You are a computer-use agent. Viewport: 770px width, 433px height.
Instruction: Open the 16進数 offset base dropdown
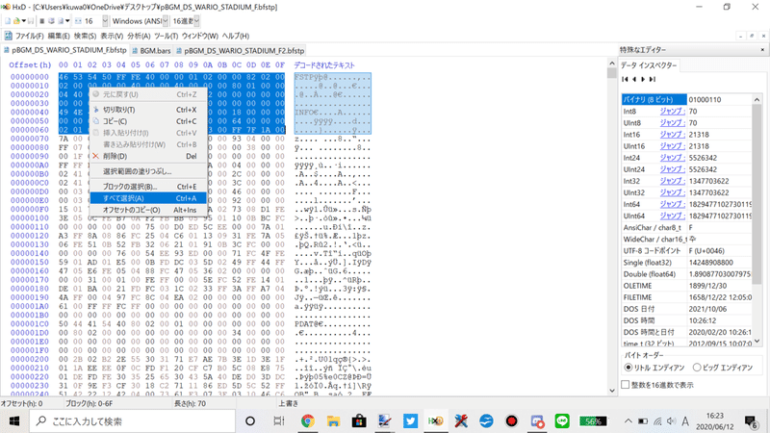[x=196, y=21]
